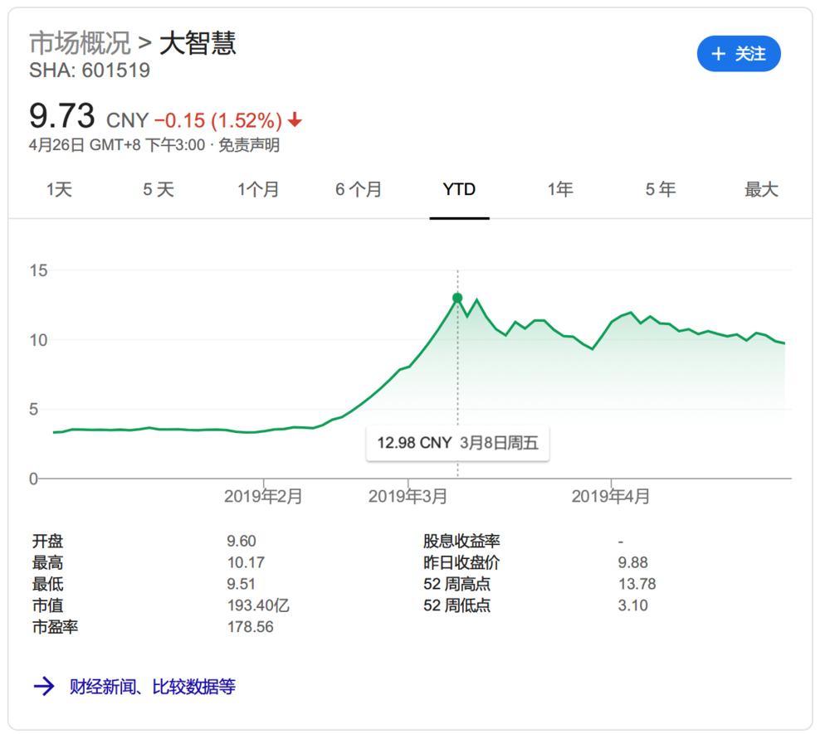Switch to the 5 天 tab
830x734 pixels.
[x=159, y=190]
